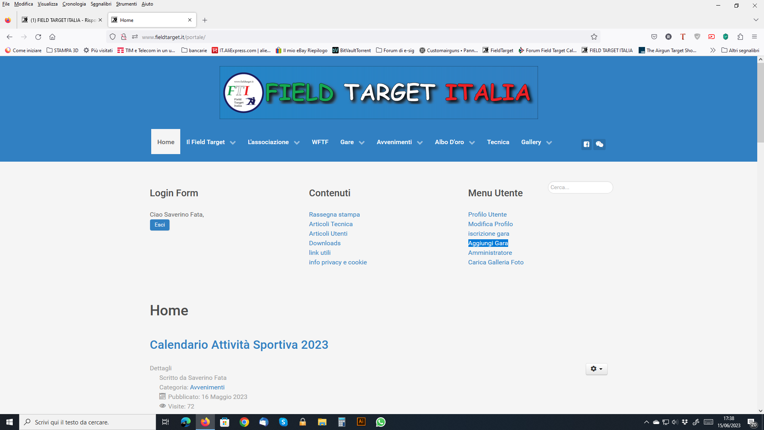764x430 pixels.
Task: Open the Firefox application hamburger menu
Action: coord(754,37)
